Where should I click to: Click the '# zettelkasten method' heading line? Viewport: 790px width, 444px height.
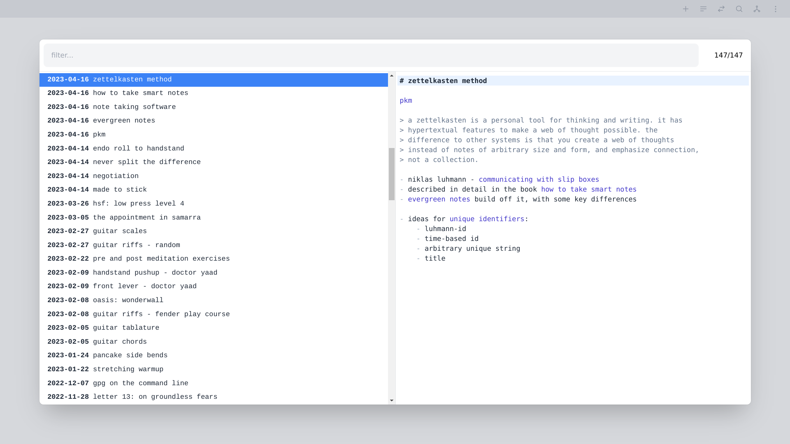(573, 81)
